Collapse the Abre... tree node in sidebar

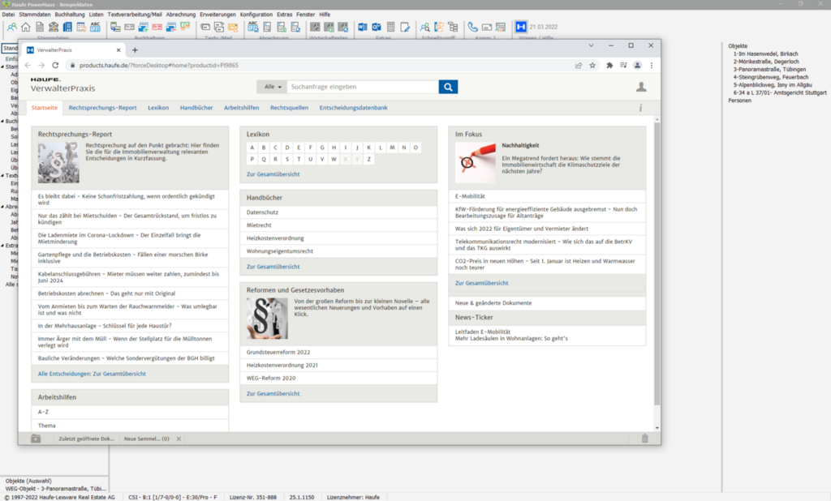coord(2,207)
